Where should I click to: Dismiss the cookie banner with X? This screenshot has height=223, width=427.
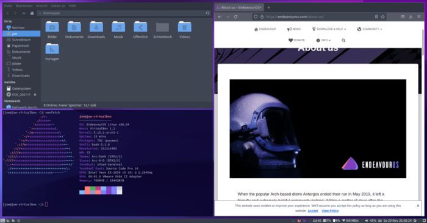pos(418,205)
